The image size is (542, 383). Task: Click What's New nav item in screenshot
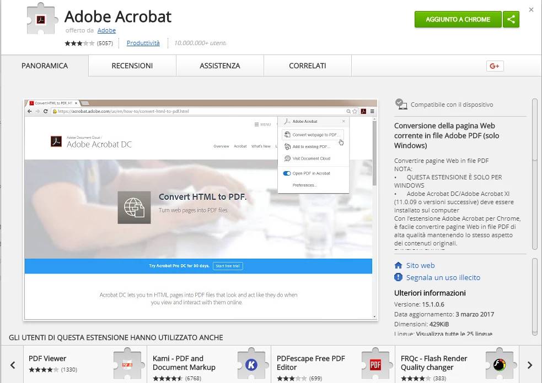[261, 146]
